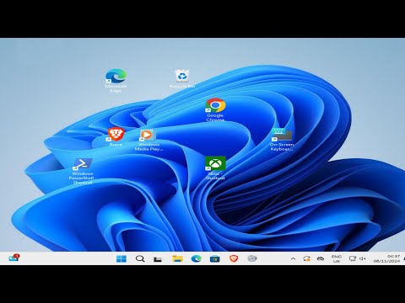Open network display tray icon
This screenshot has height=303, width=405.
(x=353, y=258)
